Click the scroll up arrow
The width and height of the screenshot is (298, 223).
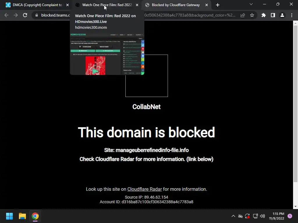click(295, 23)
